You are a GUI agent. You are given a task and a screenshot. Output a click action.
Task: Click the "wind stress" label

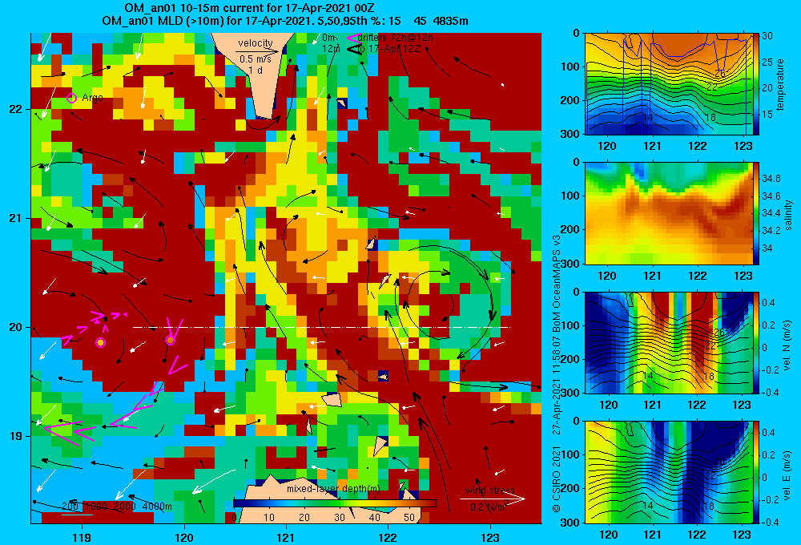[x=490, y=490]
